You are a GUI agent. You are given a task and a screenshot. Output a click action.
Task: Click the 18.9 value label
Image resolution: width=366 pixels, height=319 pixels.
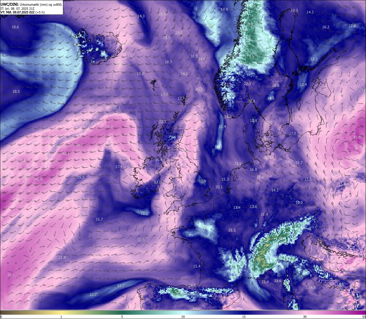tap(194, 56)
